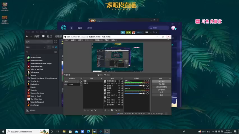Increase the transition 时长 with the up stepper
This screenshot has width=239, height=134.
click(81, 84)
